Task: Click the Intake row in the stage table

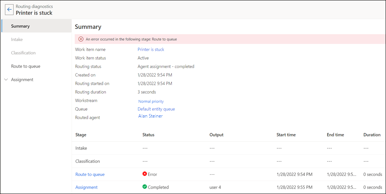Action: (x=229, y=148)
